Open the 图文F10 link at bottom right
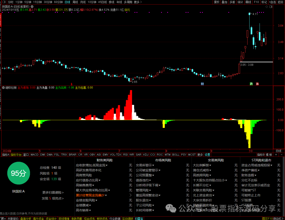285x220 pixels. pos(267,218)
